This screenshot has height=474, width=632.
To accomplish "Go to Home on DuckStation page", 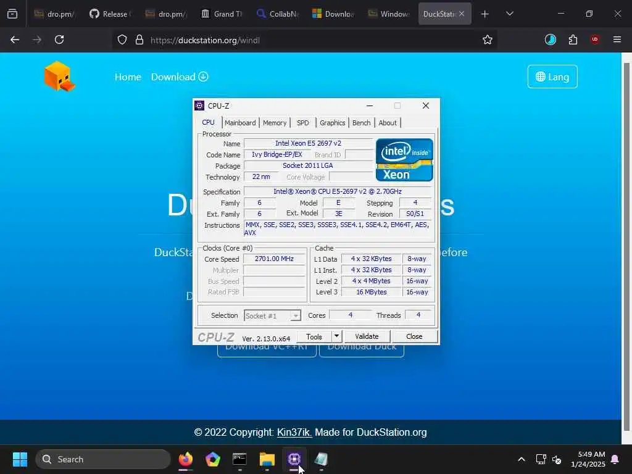I will pyautogui.click(x=128, y=77).
